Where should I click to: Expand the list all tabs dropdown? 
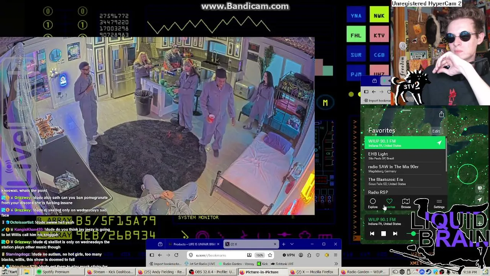(x=292, y=244)
